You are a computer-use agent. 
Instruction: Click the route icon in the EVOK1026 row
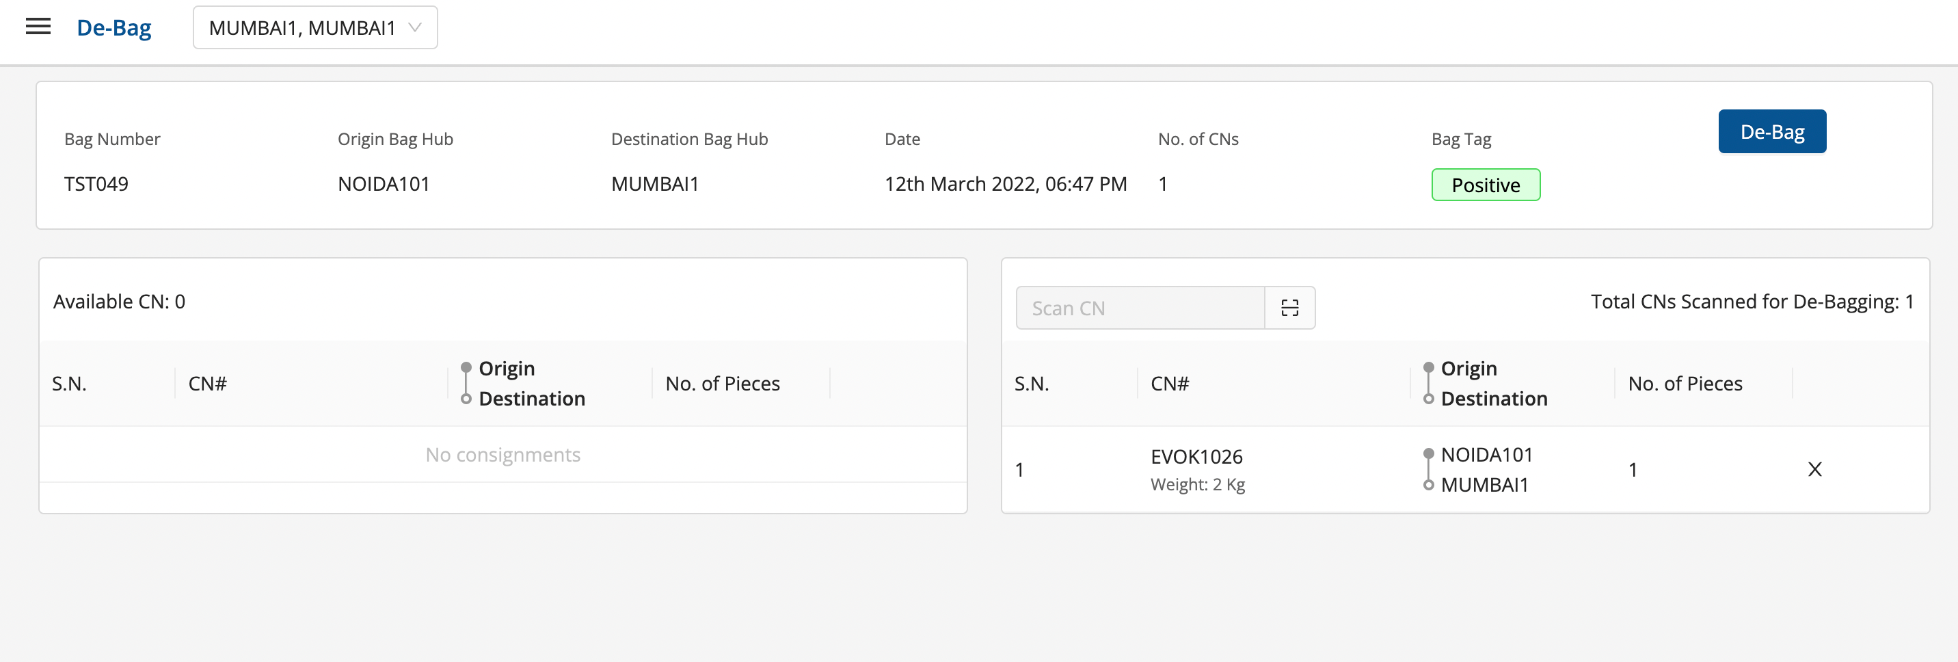1428,470
